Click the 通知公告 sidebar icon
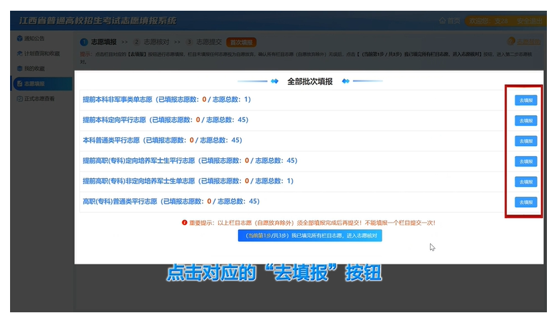The image size is (559, 321). 19,38
